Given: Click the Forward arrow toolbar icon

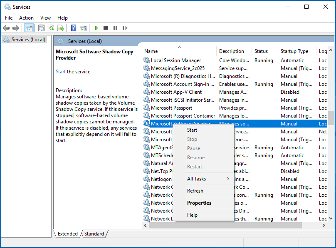Looking at the screenshot, I should [16, 28].
